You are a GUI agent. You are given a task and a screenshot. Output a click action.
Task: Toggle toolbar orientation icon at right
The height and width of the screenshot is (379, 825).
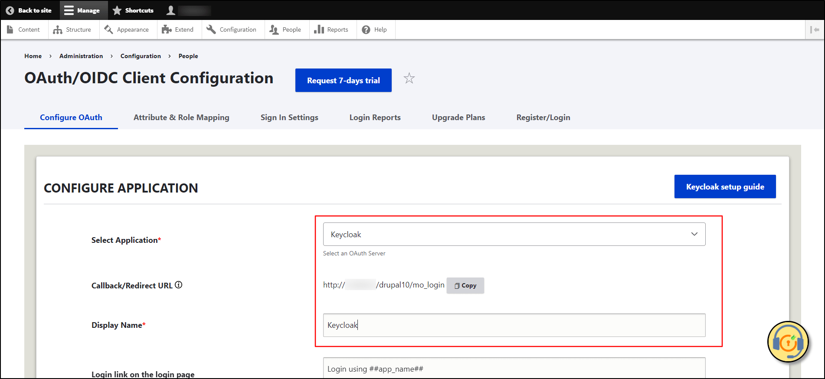point(815,29)
